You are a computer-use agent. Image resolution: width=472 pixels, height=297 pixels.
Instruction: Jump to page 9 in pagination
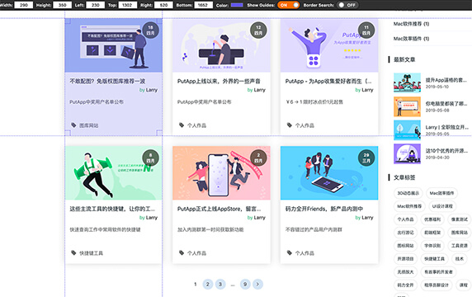point(245,284)
